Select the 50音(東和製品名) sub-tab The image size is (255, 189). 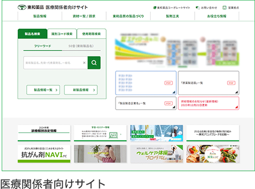81,46
